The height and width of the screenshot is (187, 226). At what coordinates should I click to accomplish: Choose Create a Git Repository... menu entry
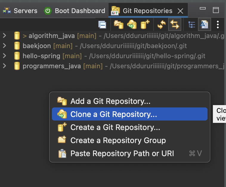[130, 127]
